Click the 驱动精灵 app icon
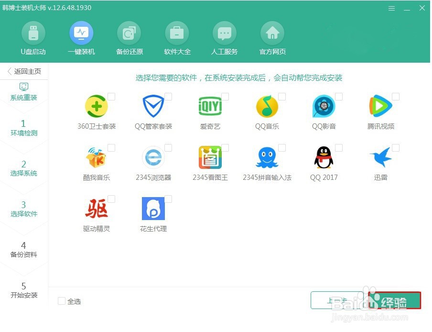432x332 pixels. (x=97, y=209)
